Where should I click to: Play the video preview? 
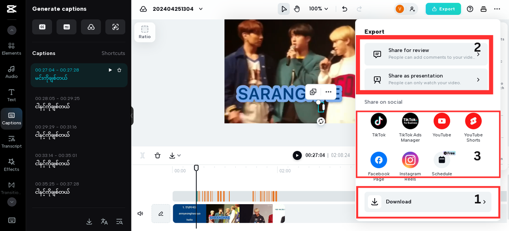(x=297, y=155)
